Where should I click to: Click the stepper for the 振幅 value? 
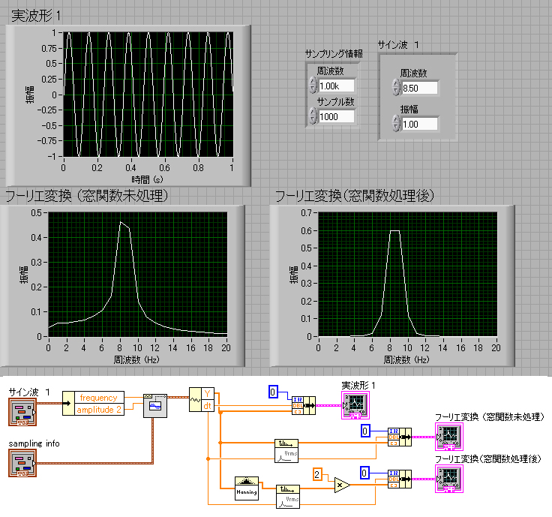pyautogui.click(x=396, y=123)
